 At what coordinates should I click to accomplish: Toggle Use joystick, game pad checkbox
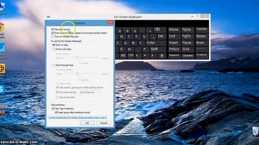(57, 87)
